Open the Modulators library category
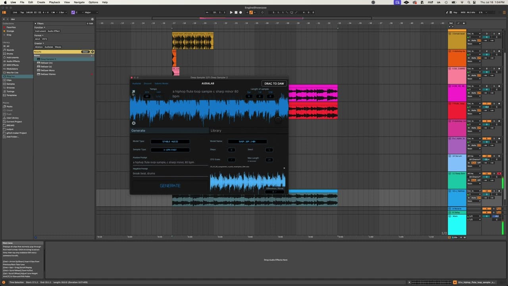The image size is (508, 286). point(12,69)
